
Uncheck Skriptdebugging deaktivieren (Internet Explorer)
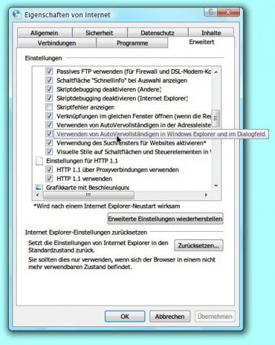[49, 98]
